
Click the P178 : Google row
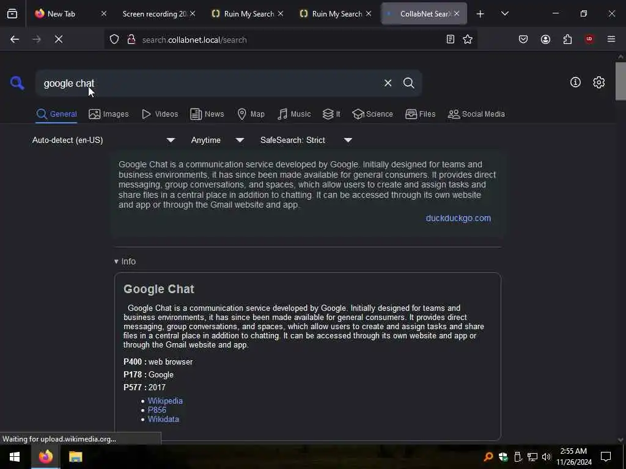pyautogui.click(x=149, y=374)
